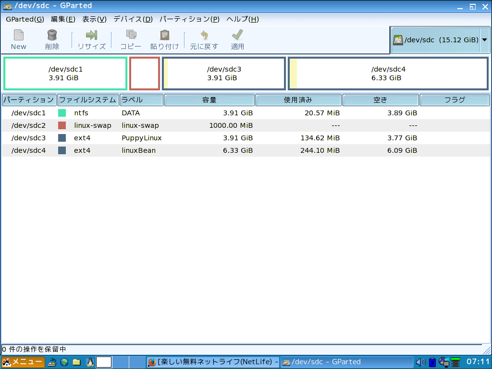Screen dimensions: 492x369
Task: Click the ntfs filesystem text
Action: pos(81,113)
